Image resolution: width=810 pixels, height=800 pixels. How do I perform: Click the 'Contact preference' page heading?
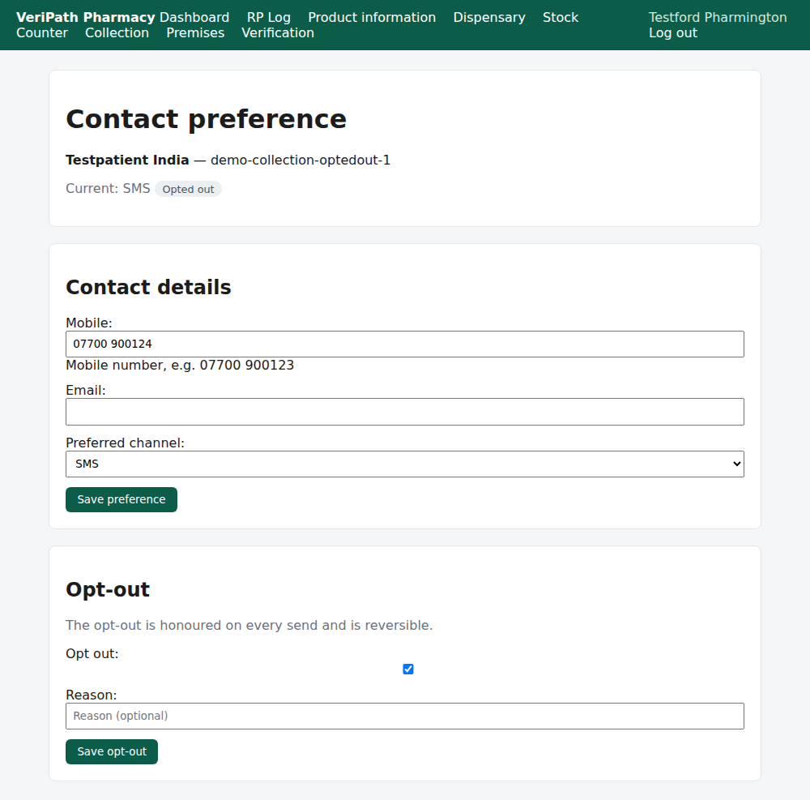(x=206, y=119)
